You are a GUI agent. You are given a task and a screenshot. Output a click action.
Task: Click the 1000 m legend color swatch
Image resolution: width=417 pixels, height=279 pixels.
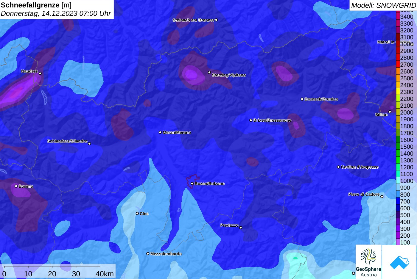point(398,181)
